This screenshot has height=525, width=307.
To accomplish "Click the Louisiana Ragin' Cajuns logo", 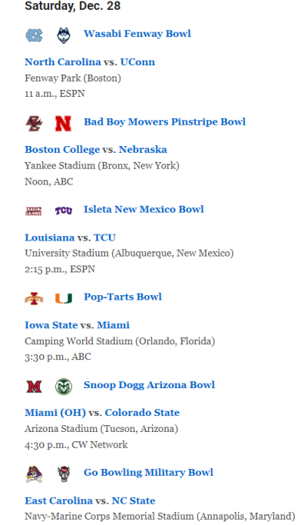I will [x=34, y=211].
